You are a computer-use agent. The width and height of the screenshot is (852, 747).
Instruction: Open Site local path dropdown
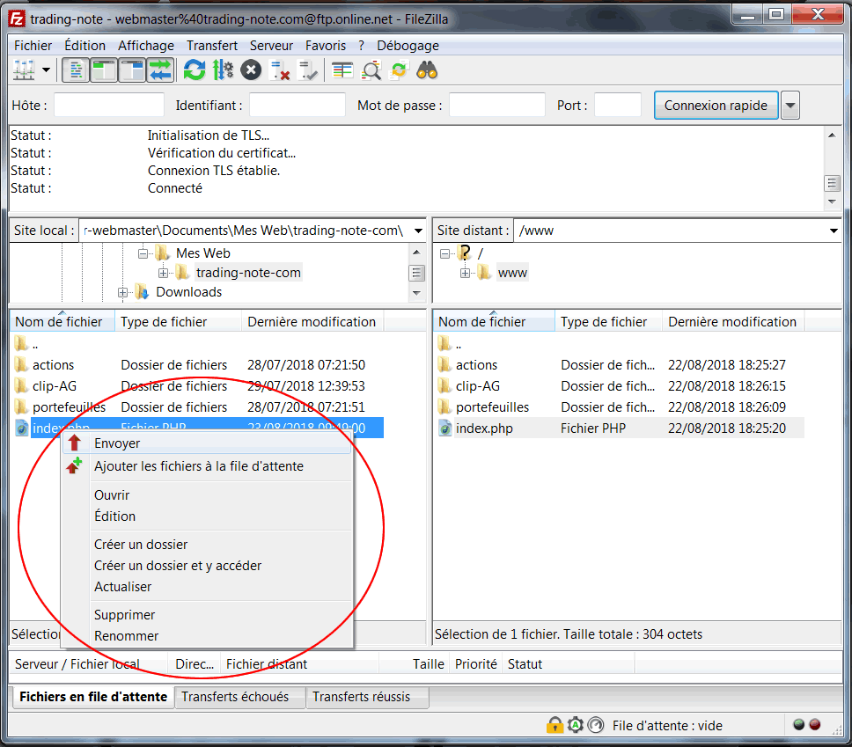pos(418,231)
